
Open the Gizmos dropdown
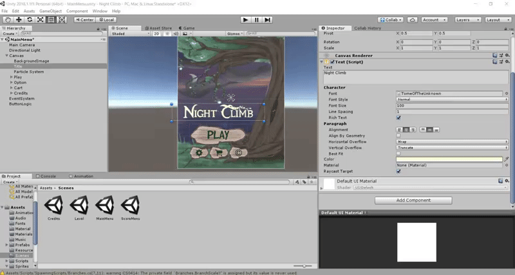point(235,33)
